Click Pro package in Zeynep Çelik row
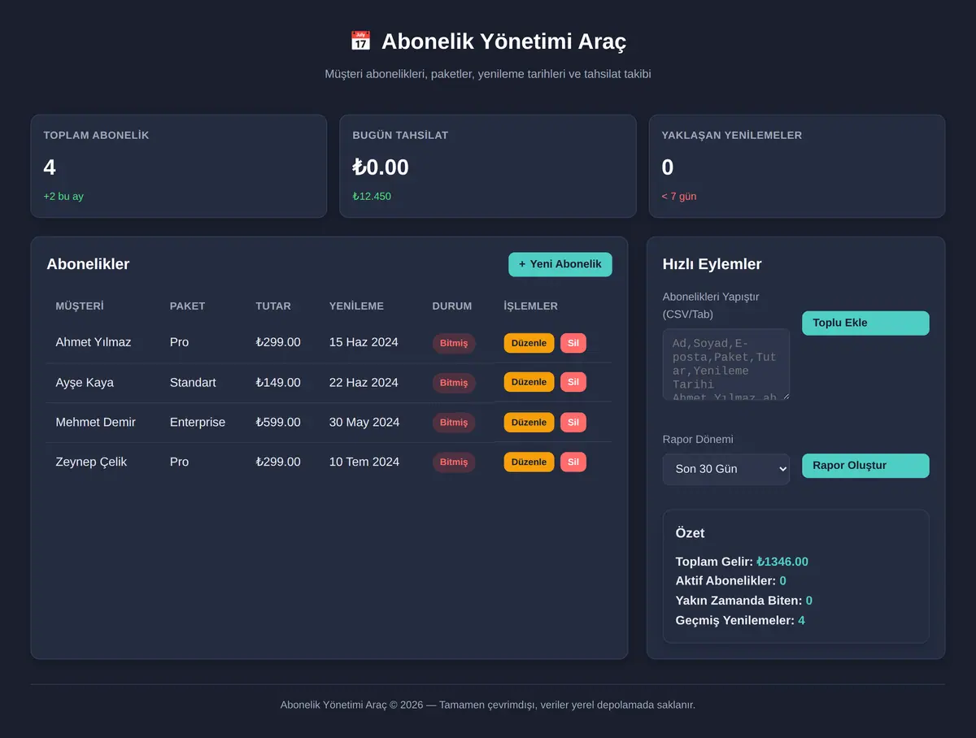Screen dimensions: 976x738 coord(179,462)
